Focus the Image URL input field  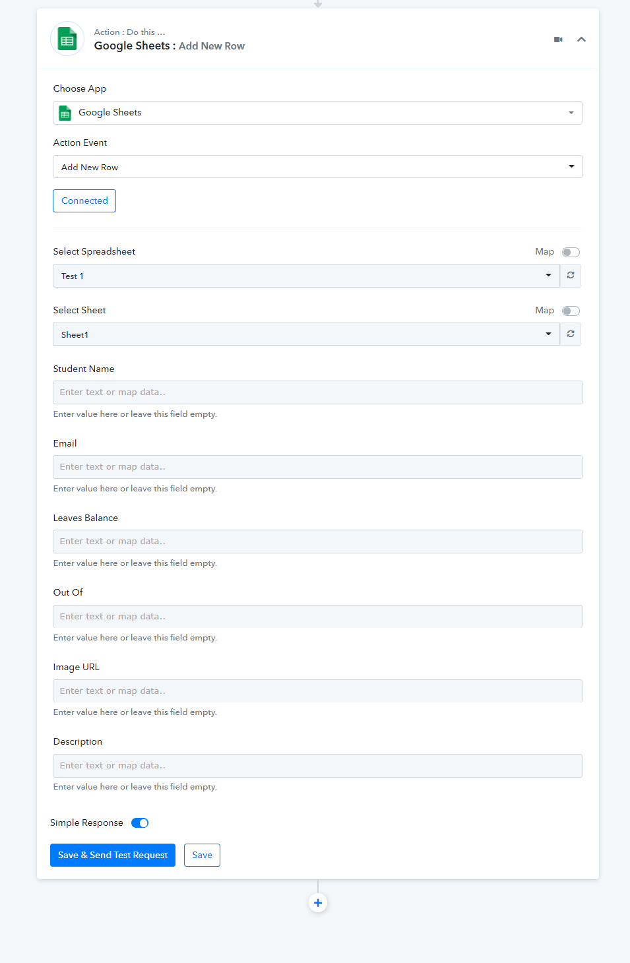317,691
